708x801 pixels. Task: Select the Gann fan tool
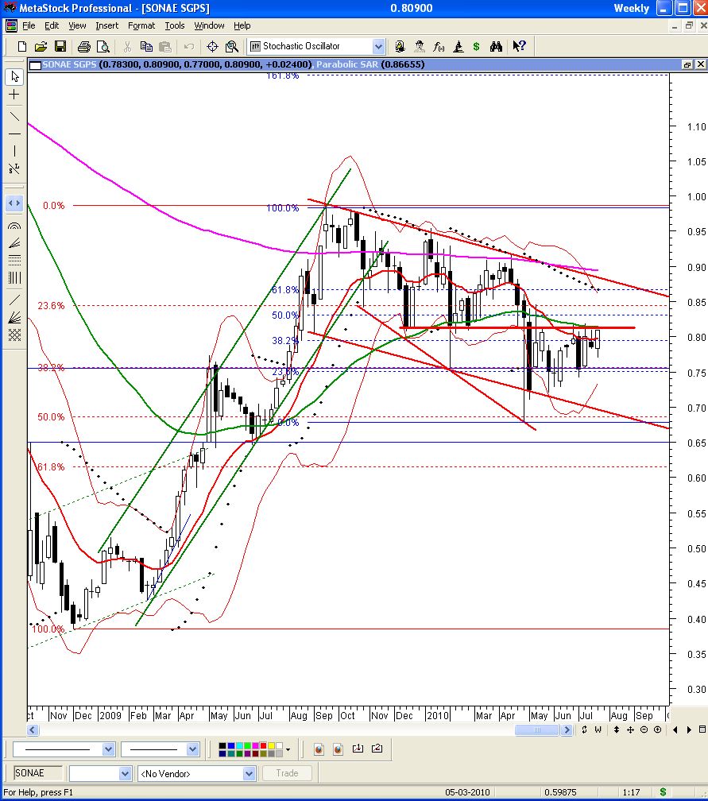14,317
